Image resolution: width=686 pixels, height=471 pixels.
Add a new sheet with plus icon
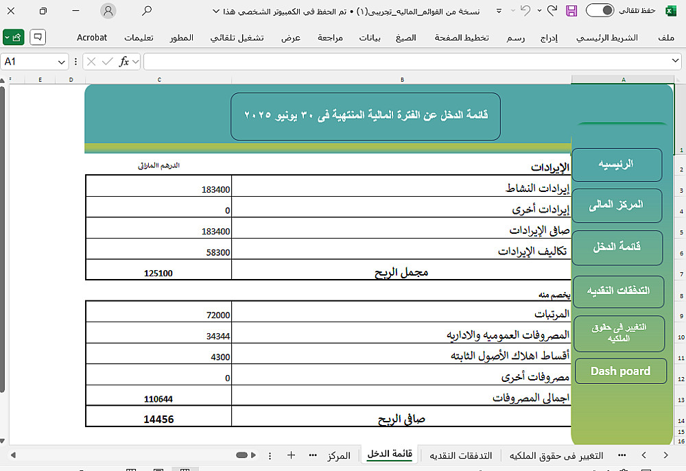[x=291, y=455]
